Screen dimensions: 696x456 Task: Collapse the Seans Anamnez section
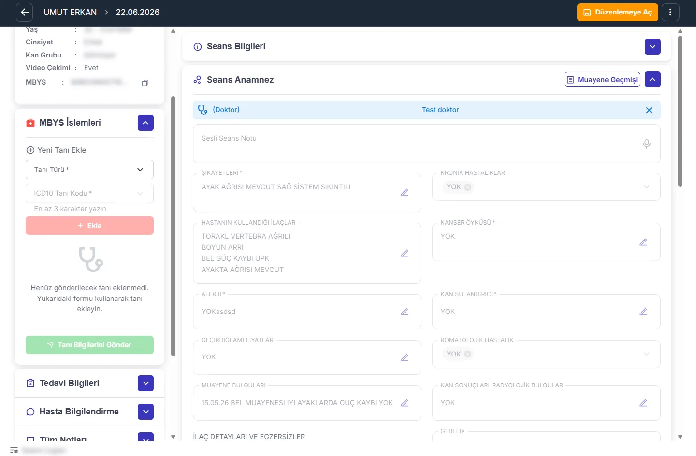pyautogui.click(x=652, y=80)
